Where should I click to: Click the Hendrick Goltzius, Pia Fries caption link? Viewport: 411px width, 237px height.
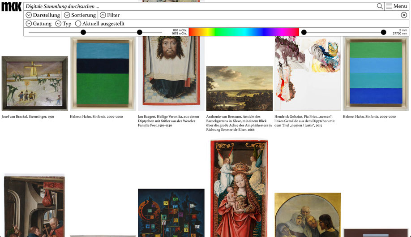(x=304, y=121)
